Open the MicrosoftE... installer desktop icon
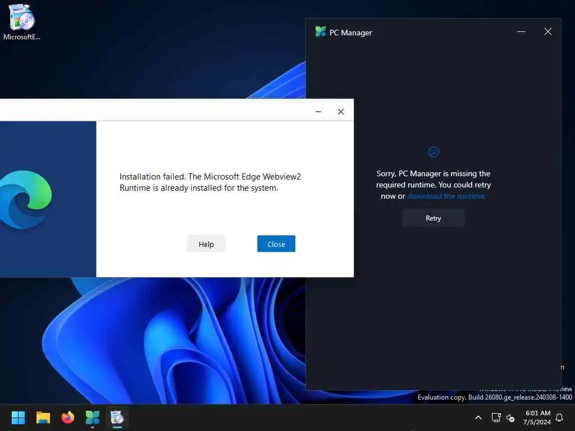Viewport: 575px width, 431px height. pyautogui.click(x=22, y=22)
